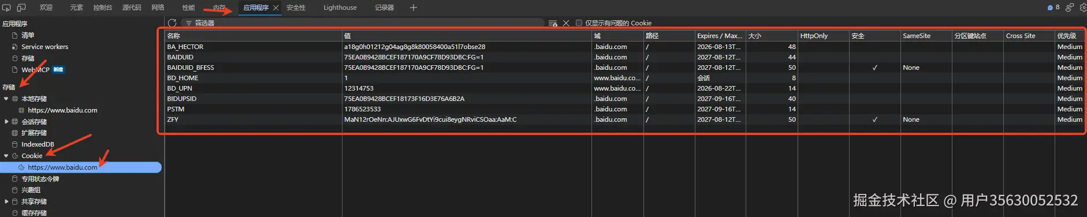Clear all cookies icon next to filter
Viewport: 1087px width, 217px height.
point(553,23)
